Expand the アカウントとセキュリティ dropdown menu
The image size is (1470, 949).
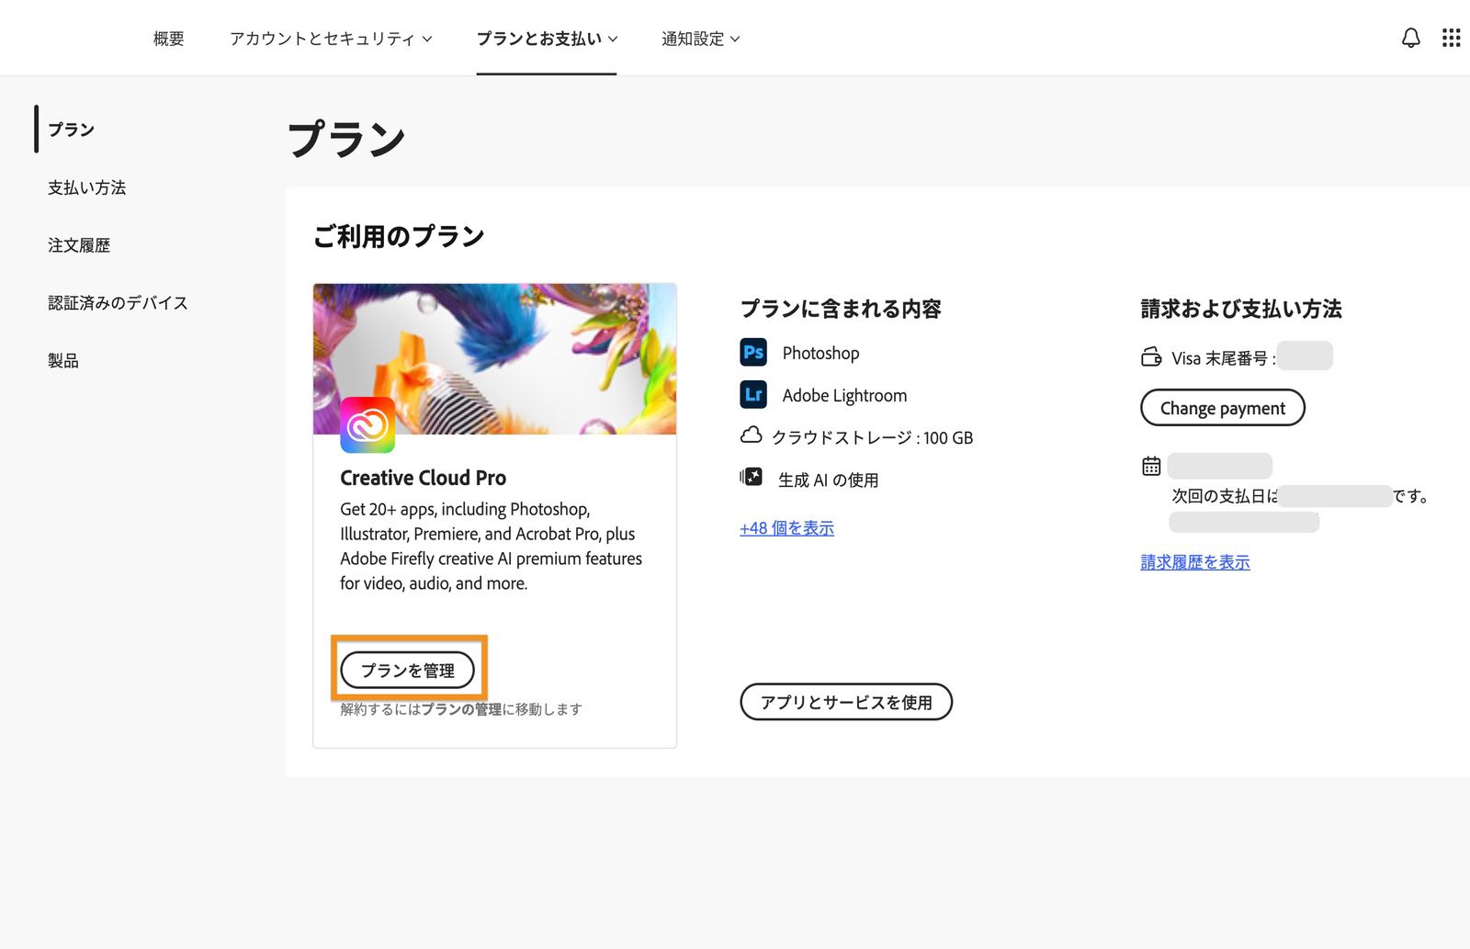(x=331, y=39)
